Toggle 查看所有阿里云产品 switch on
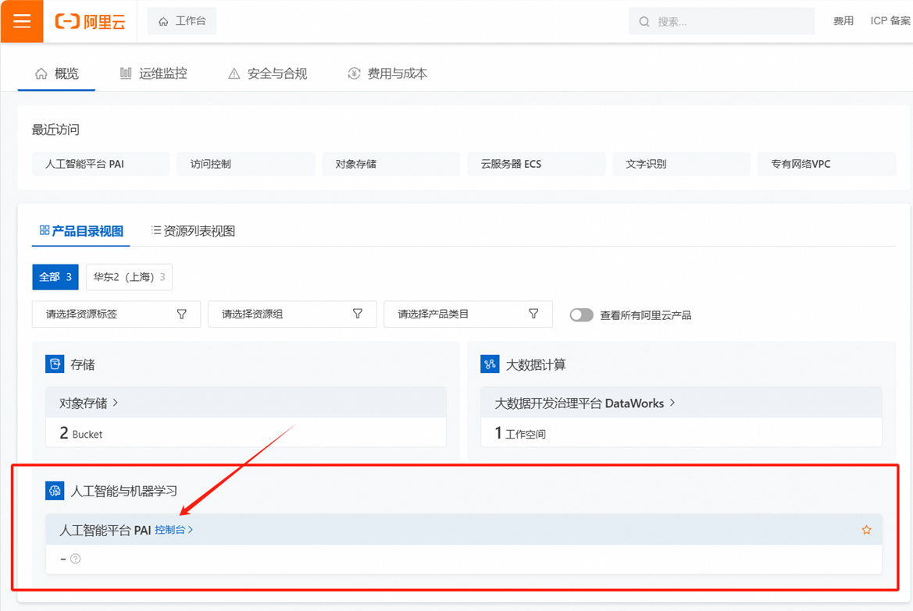 (x=581, y=314)
